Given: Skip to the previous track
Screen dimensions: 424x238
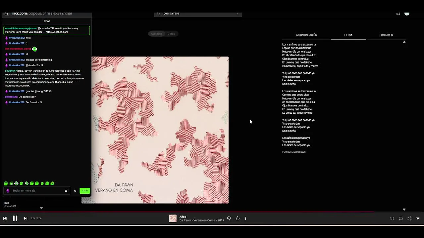Looking at the screenshot, I should (5, 218).
